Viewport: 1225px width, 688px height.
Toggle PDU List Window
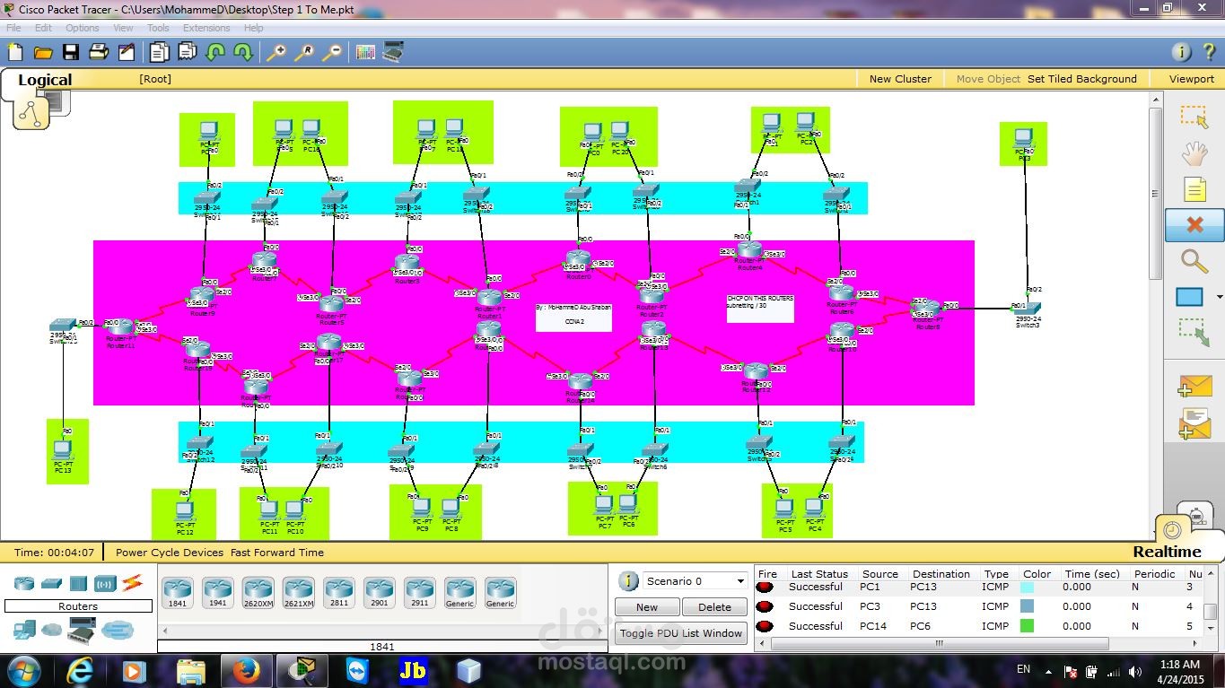[681, 633]
